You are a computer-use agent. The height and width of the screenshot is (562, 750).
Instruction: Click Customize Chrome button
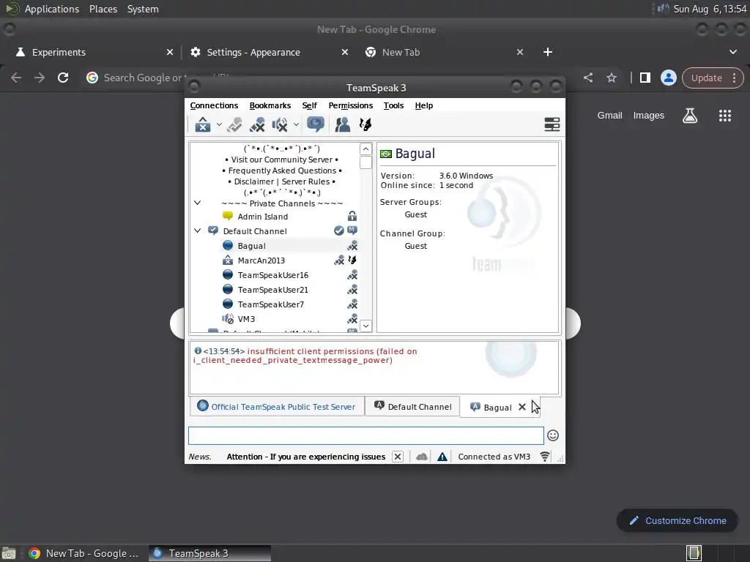click(x=677, y=521)
